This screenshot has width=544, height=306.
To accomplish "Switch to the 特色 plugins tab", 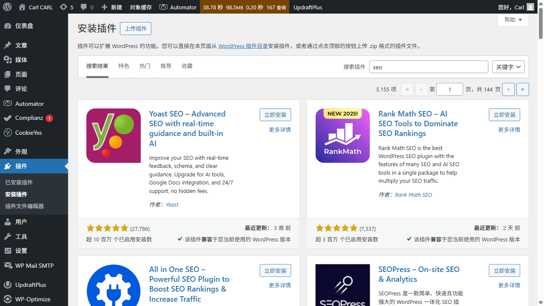I will (x=124, y=66).
